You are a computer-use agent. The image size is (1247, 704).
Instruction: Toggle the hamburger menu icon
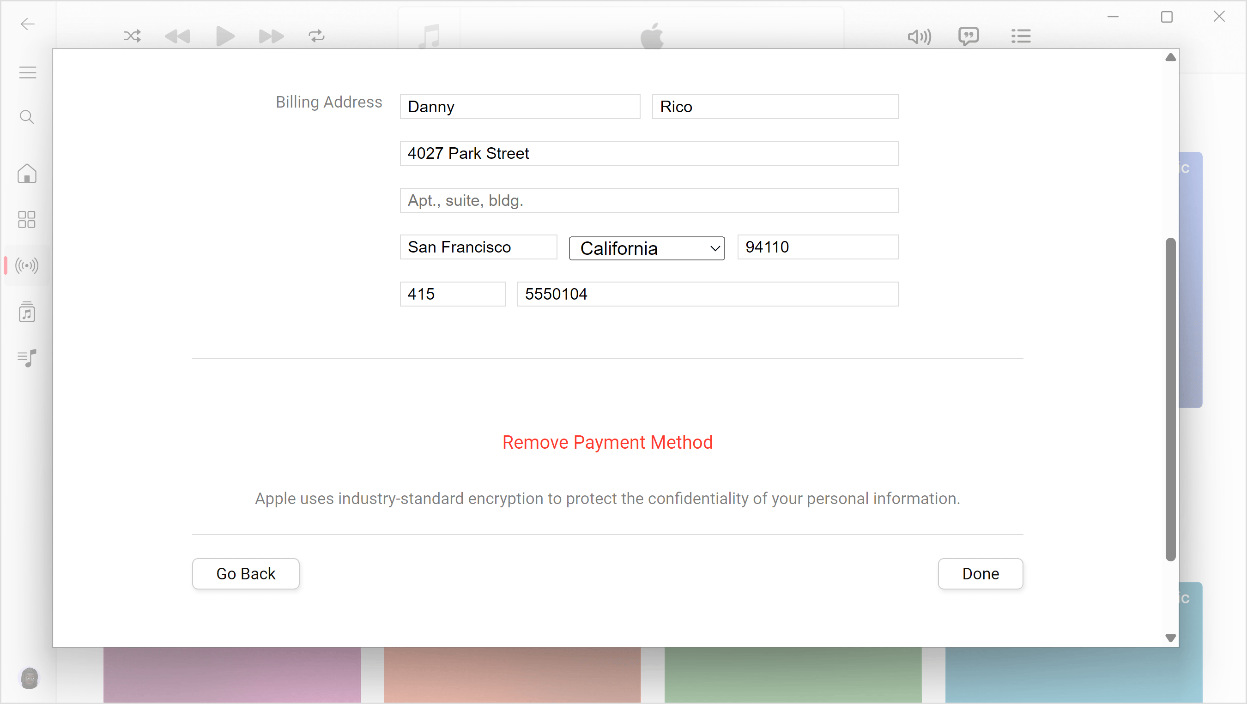[x=26, y=73]
